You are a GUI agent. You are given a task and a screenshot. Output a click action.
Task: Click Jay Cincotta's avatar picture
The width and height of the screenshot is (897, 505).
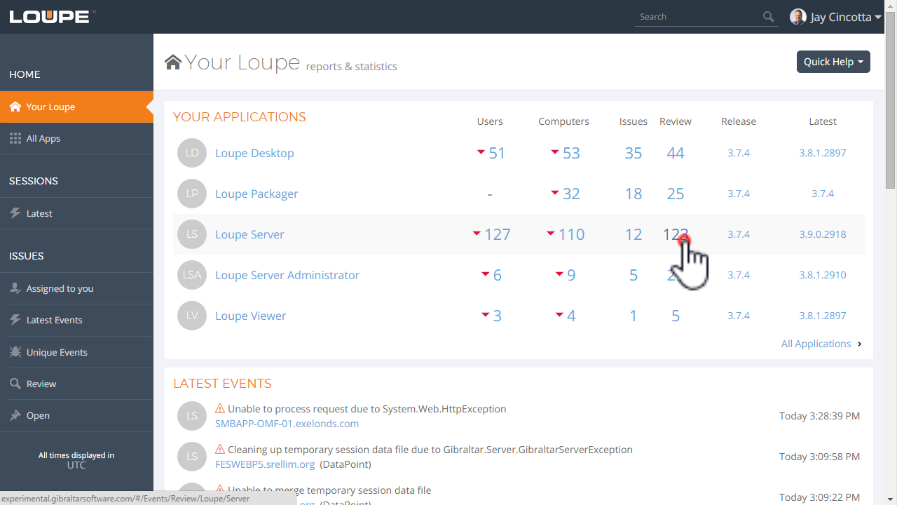797,17
